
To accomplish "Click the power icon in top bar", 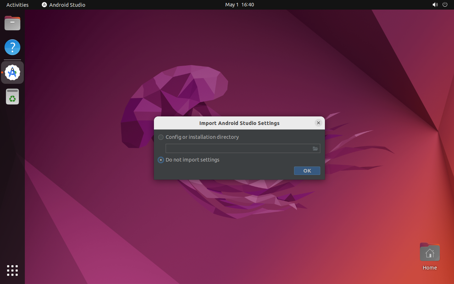I will [x=445, y=5].
